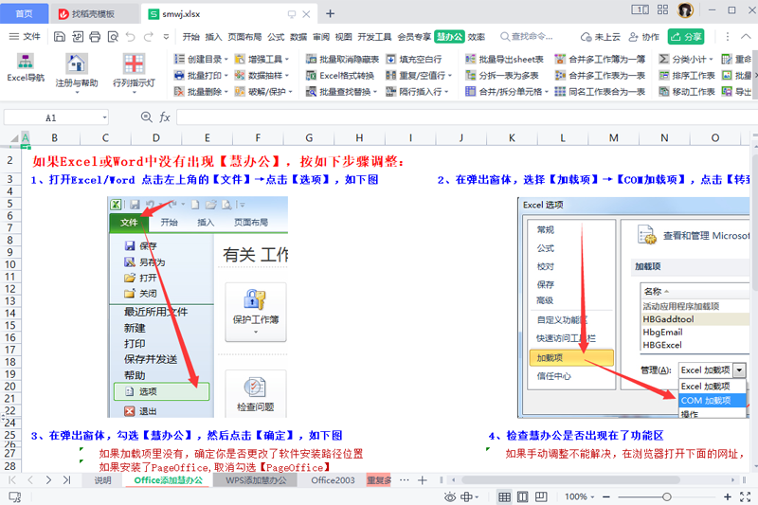
Task: Select the WPS添加慧办公 sheet tab
Action: pos(256,479)
